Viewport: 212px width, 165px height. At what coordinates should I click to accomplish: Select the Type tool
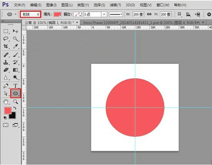coord(15,86)
